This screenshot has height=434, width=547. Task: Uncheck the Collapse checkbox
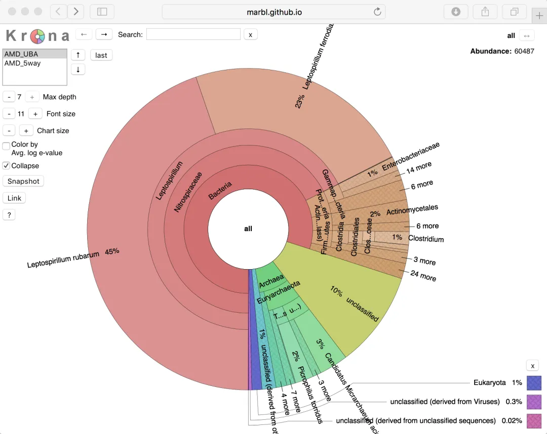(x=6, y=166)
